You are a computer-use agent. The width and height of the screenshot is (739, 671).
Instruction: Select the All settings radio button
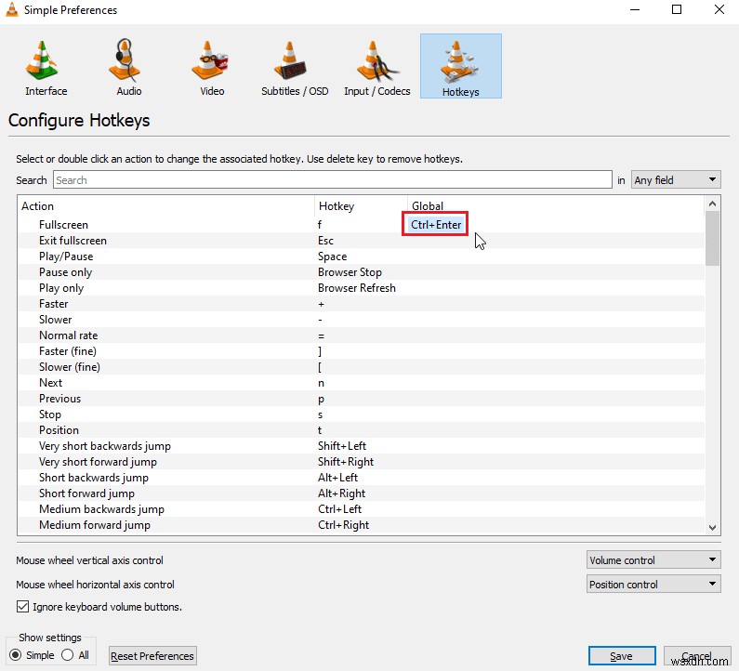pyautogui.click(x=68, y=655)
